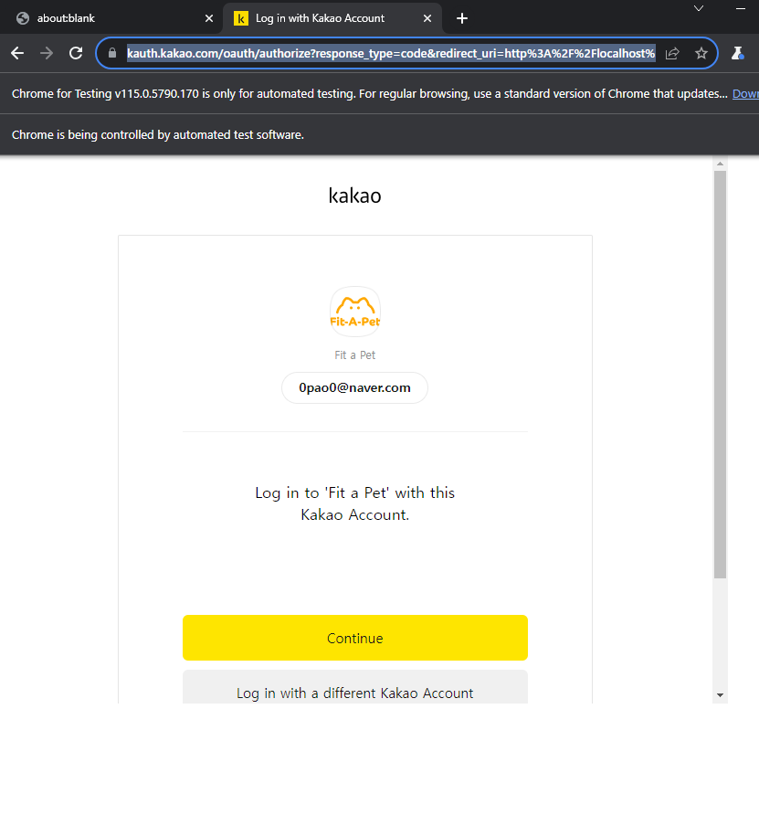Viewport: 759px width, 815px height.
Task: Click the 0pao0@naver.com account pill
Action: click(354, 387)
